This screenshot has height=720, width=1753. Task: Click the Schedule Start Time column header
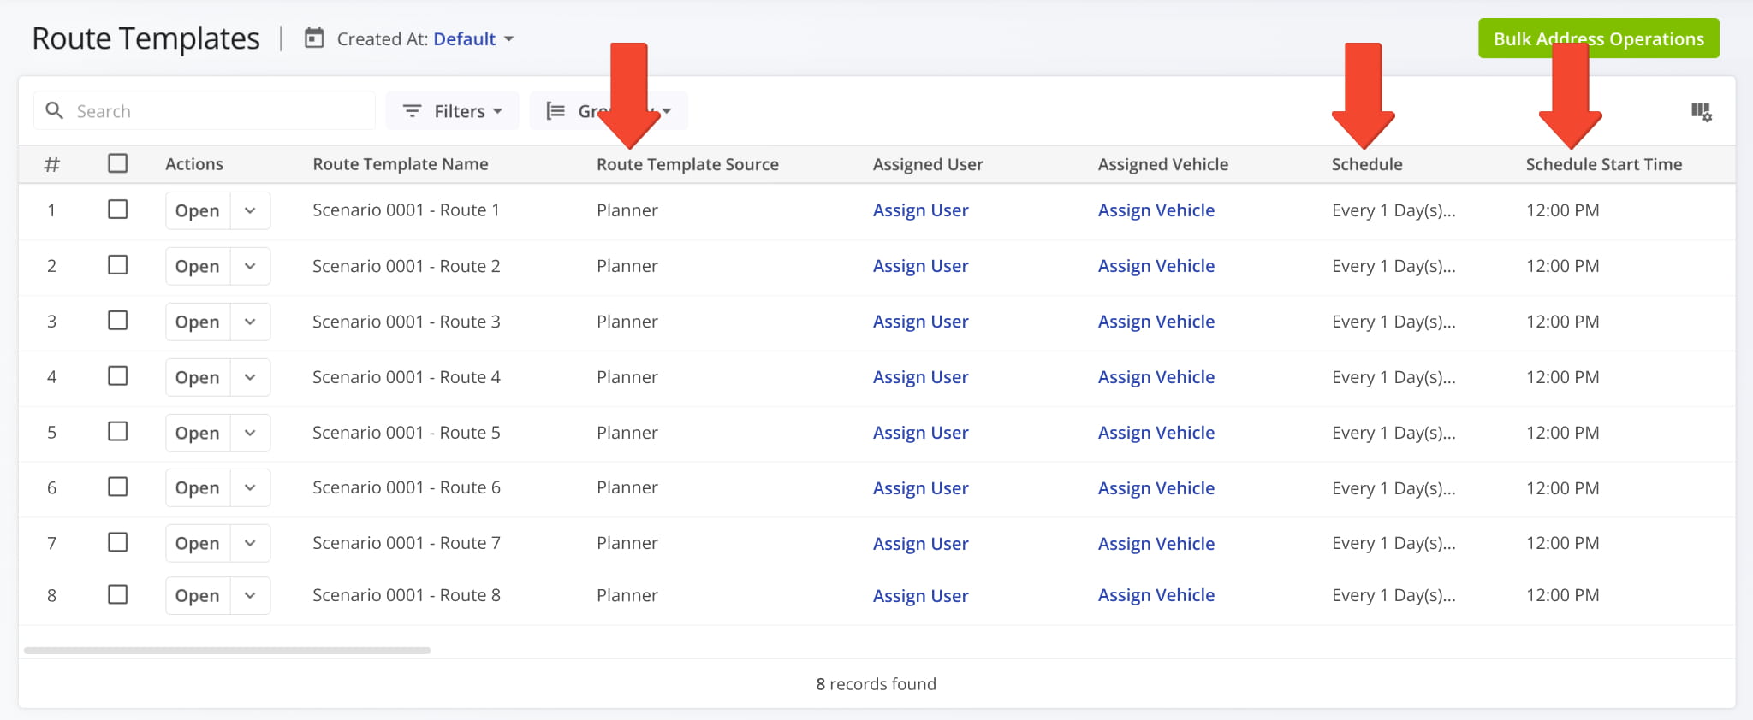[1604, 164]
